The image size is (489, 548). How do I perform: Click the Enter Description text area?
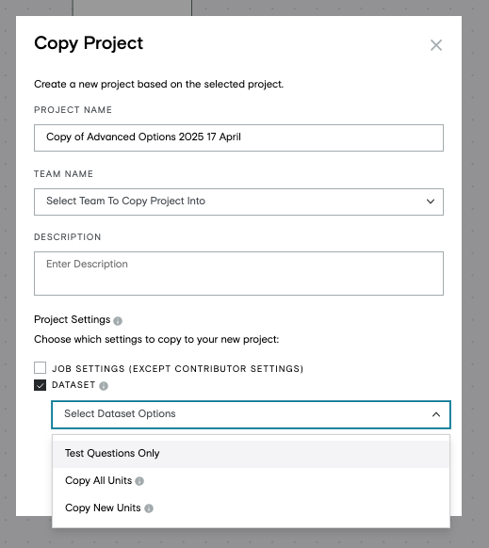[x=238, y=273]
